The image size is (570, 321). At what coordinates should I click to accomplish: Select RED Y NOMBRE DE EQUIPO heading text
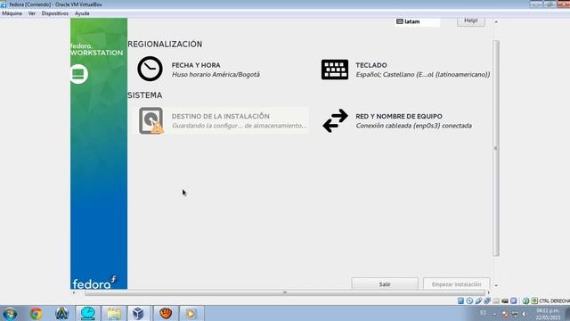(399, 116)
